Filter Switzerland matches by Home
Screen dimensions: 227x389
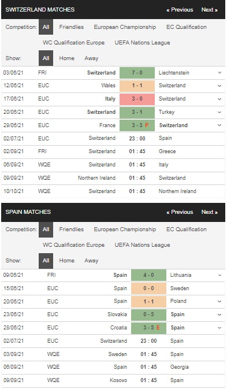(x=66, y=58)
